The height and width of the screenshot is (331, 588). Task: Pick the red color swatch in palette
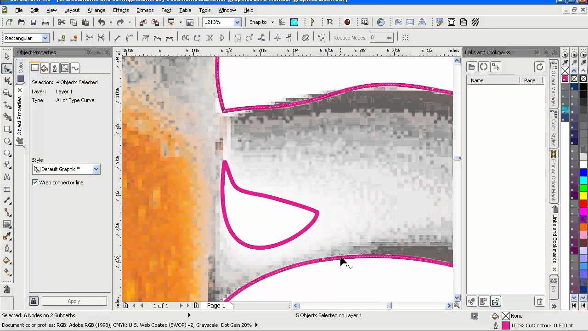click(x=583, y=204)
